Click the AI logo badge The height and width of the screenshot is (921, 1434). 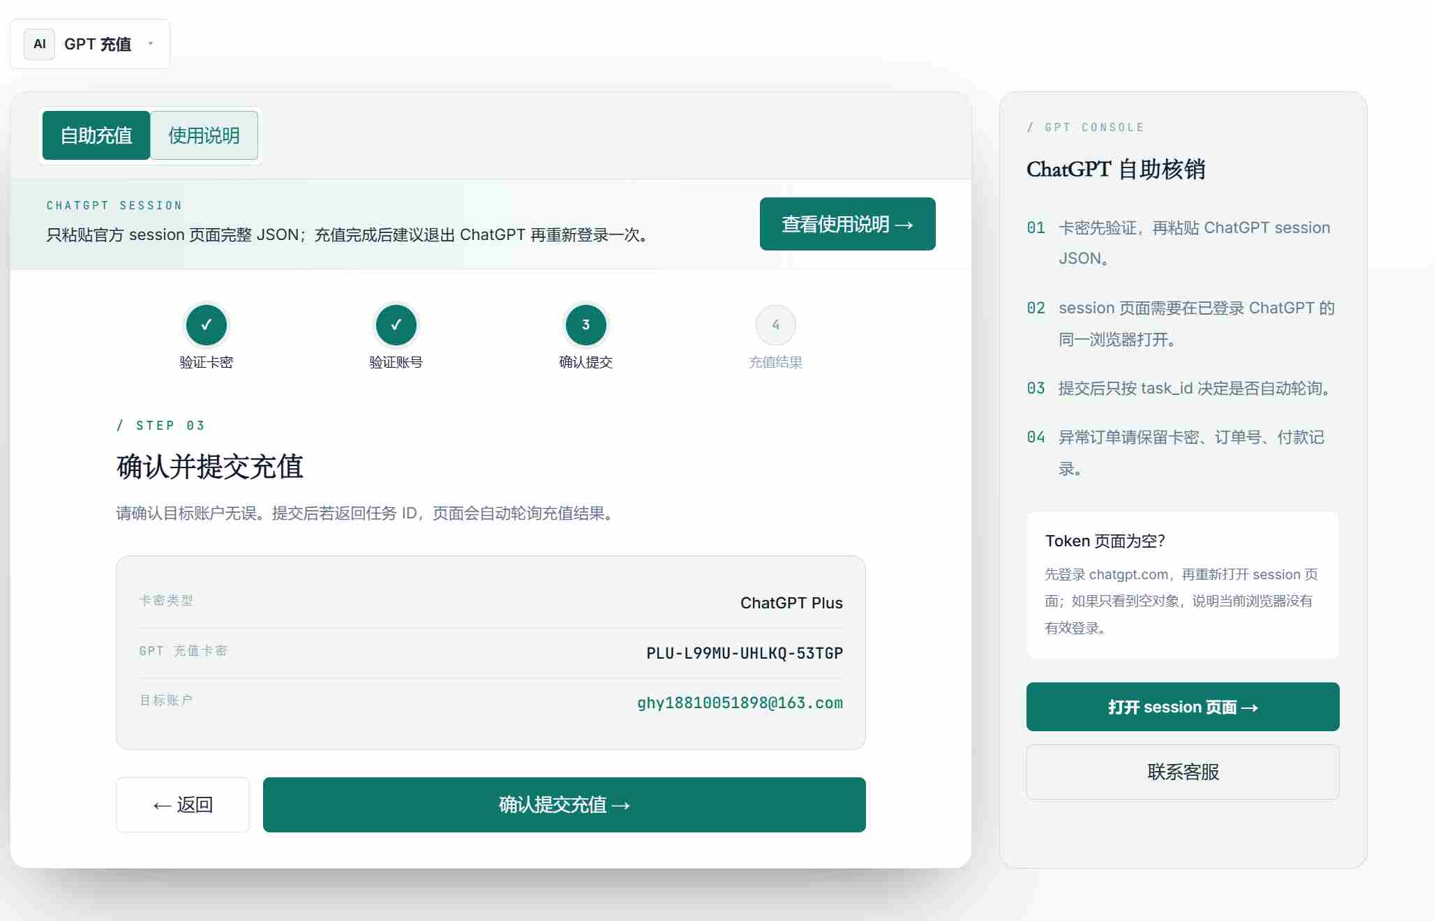[39, 44]
